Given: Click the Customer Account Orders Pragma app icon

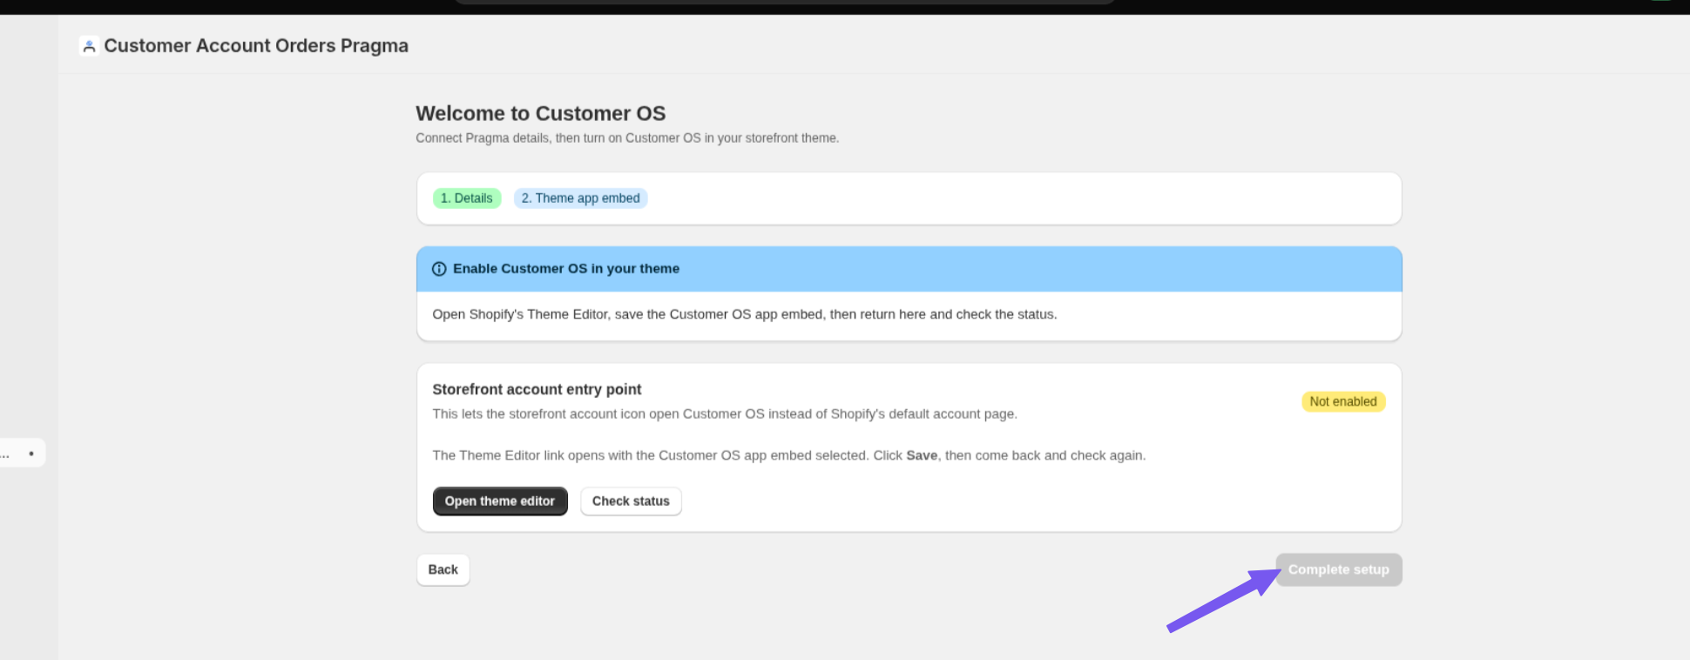Looking at the screenshot, I should pyautogui.click(x=88, y=46).
